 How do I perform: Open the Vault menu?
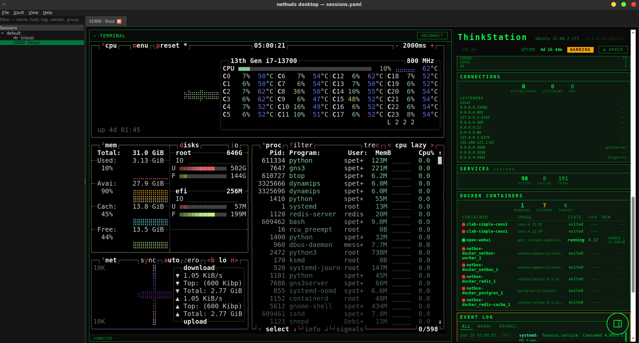click(19, 13)
